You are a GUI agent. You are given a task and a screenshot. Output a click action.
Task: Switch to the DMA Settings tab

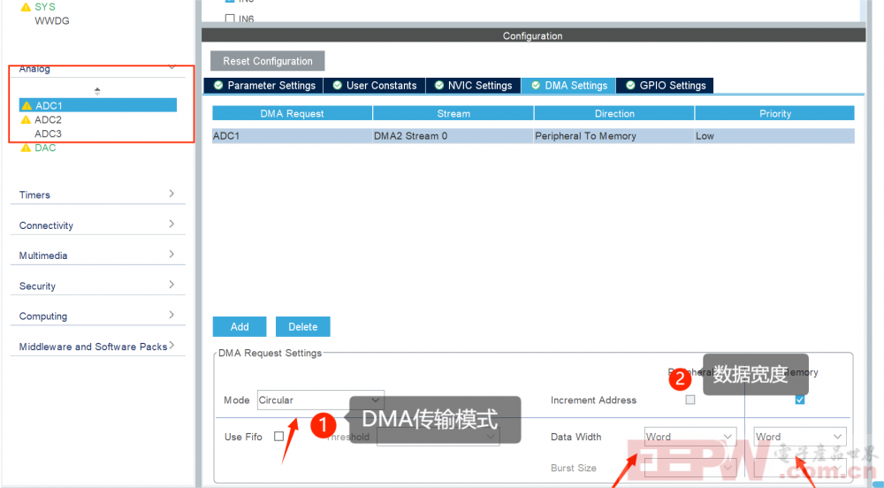(x=568, y=85)
